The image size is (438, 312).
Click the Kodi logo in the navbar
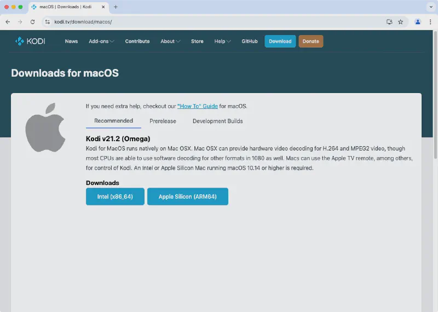[x=30, y=41]
